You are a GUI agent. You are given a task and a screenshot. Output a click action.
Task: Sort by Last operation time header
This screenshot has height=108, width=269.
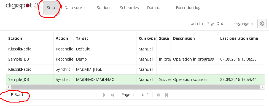pyautogui.click(x=241, y=38)
